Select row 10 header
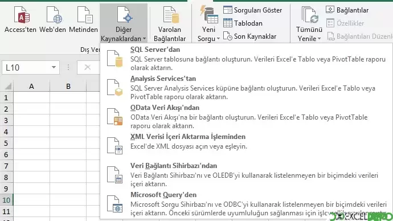Image resolution: width=393 pixels, height=221 pixels. (x=6, y=200)
